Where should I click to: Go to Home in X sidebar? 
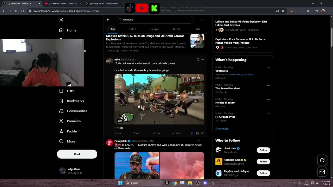pyautogui.click(x=68, y=30)
